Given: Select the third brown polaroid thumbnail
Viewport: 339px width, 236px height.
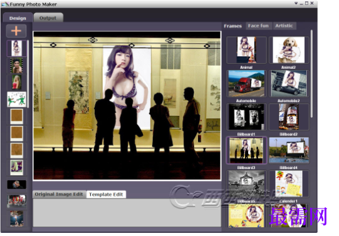Looking at the screenshot, I should tap(17, 150).
